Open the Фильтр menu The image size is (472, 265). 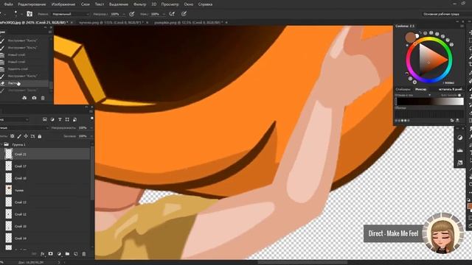(139, 4)
